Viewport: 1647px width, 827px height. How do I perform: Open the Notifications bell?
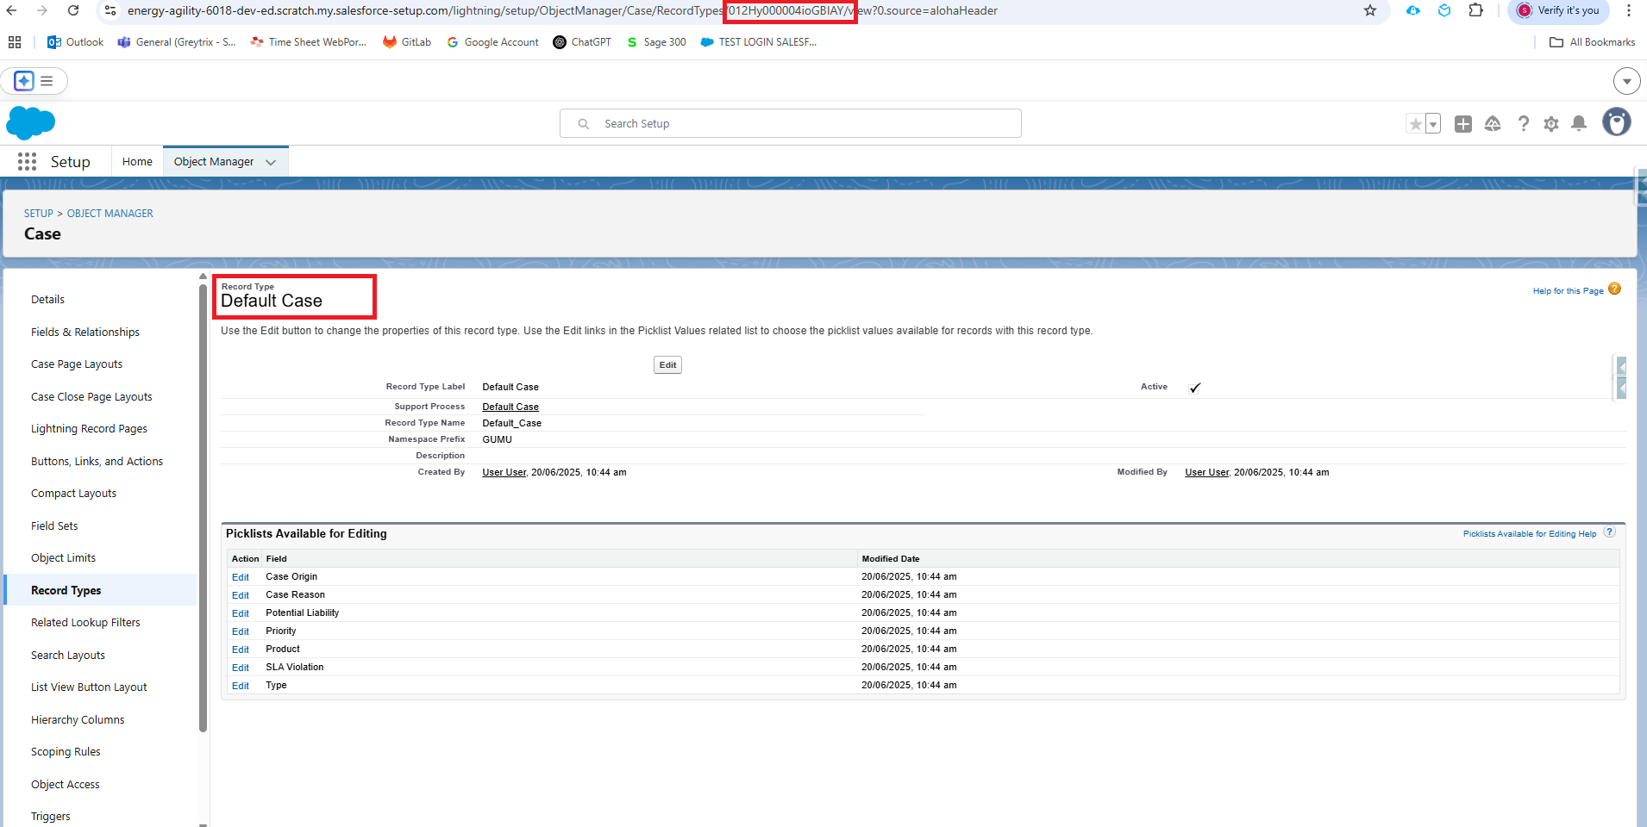[x=1579, y=124]
